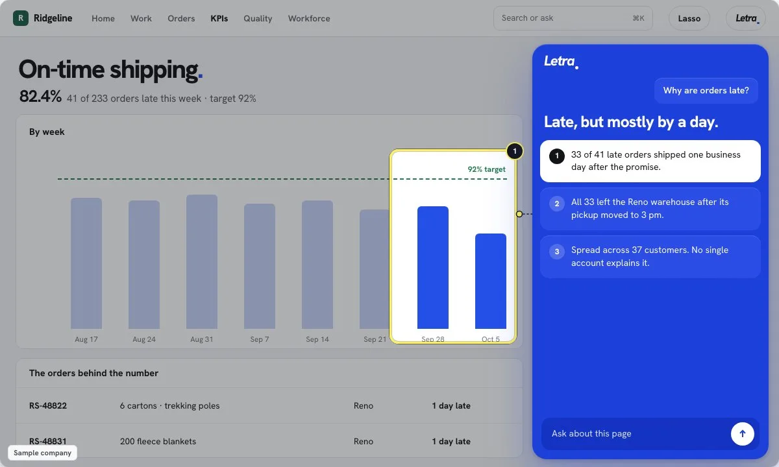Screen dimensions: 779x467
Task: Click '1 day late' in RS-48831 row
Action: point(451,442)
